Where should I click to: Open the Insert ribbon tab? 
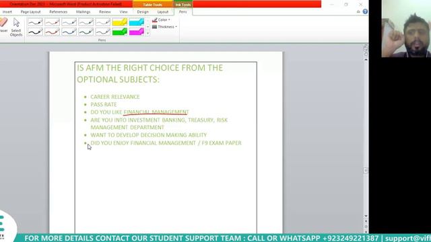pyautogui.click(x=7, y=12)
